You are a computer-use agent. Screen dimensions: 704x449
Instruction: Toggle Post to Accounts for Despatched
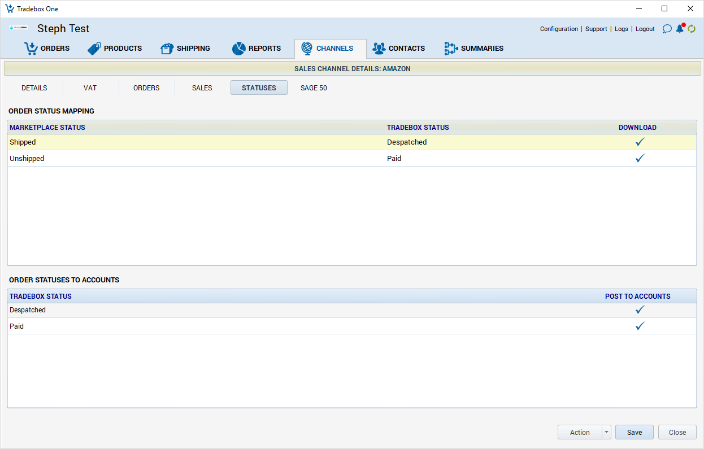click(x=640, y=310)
